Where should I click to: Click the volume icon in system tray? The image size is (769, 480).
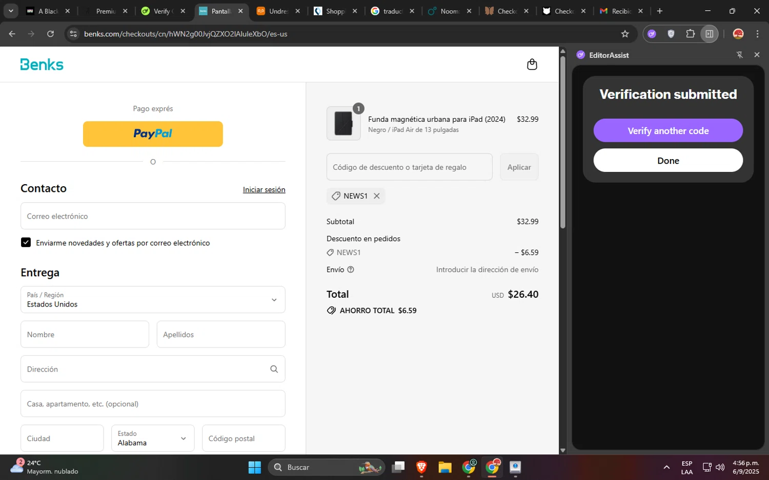pyautogui.click(x=720, y=467)
